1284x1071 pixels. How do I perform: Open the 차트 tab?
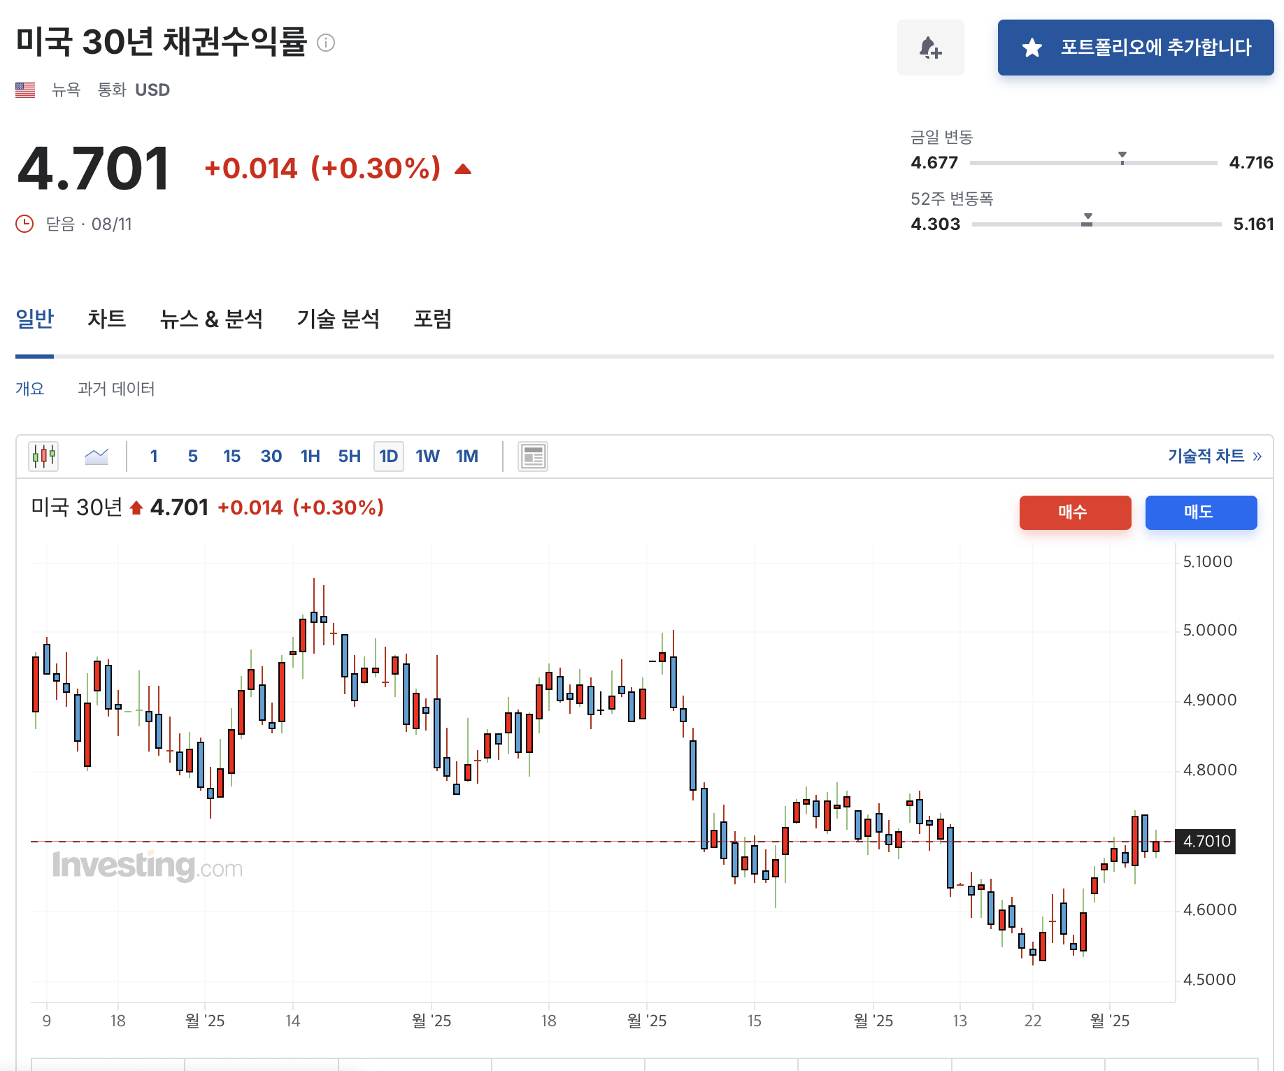106,319
